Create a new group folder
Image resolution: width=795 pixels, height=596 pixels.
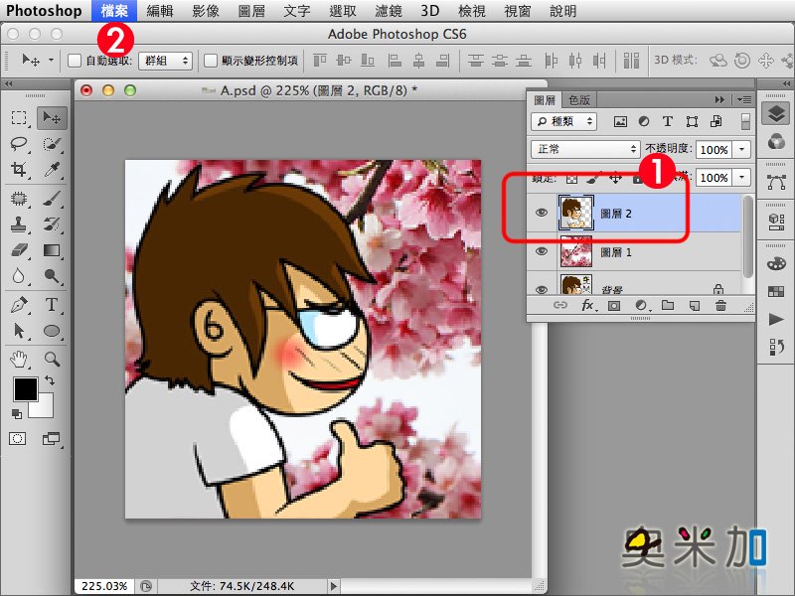point(668,305)
